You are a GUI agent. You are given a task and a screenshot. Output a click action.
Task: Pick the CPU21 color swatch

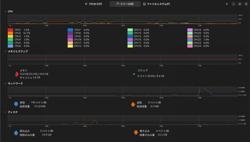(190, 36)
